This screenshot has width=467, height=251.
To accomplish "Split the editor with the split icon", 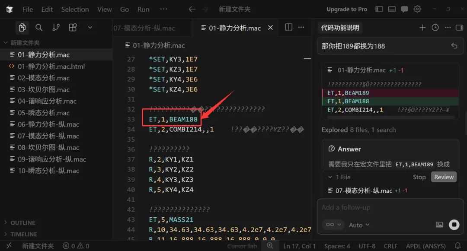I will pos(288,27).
